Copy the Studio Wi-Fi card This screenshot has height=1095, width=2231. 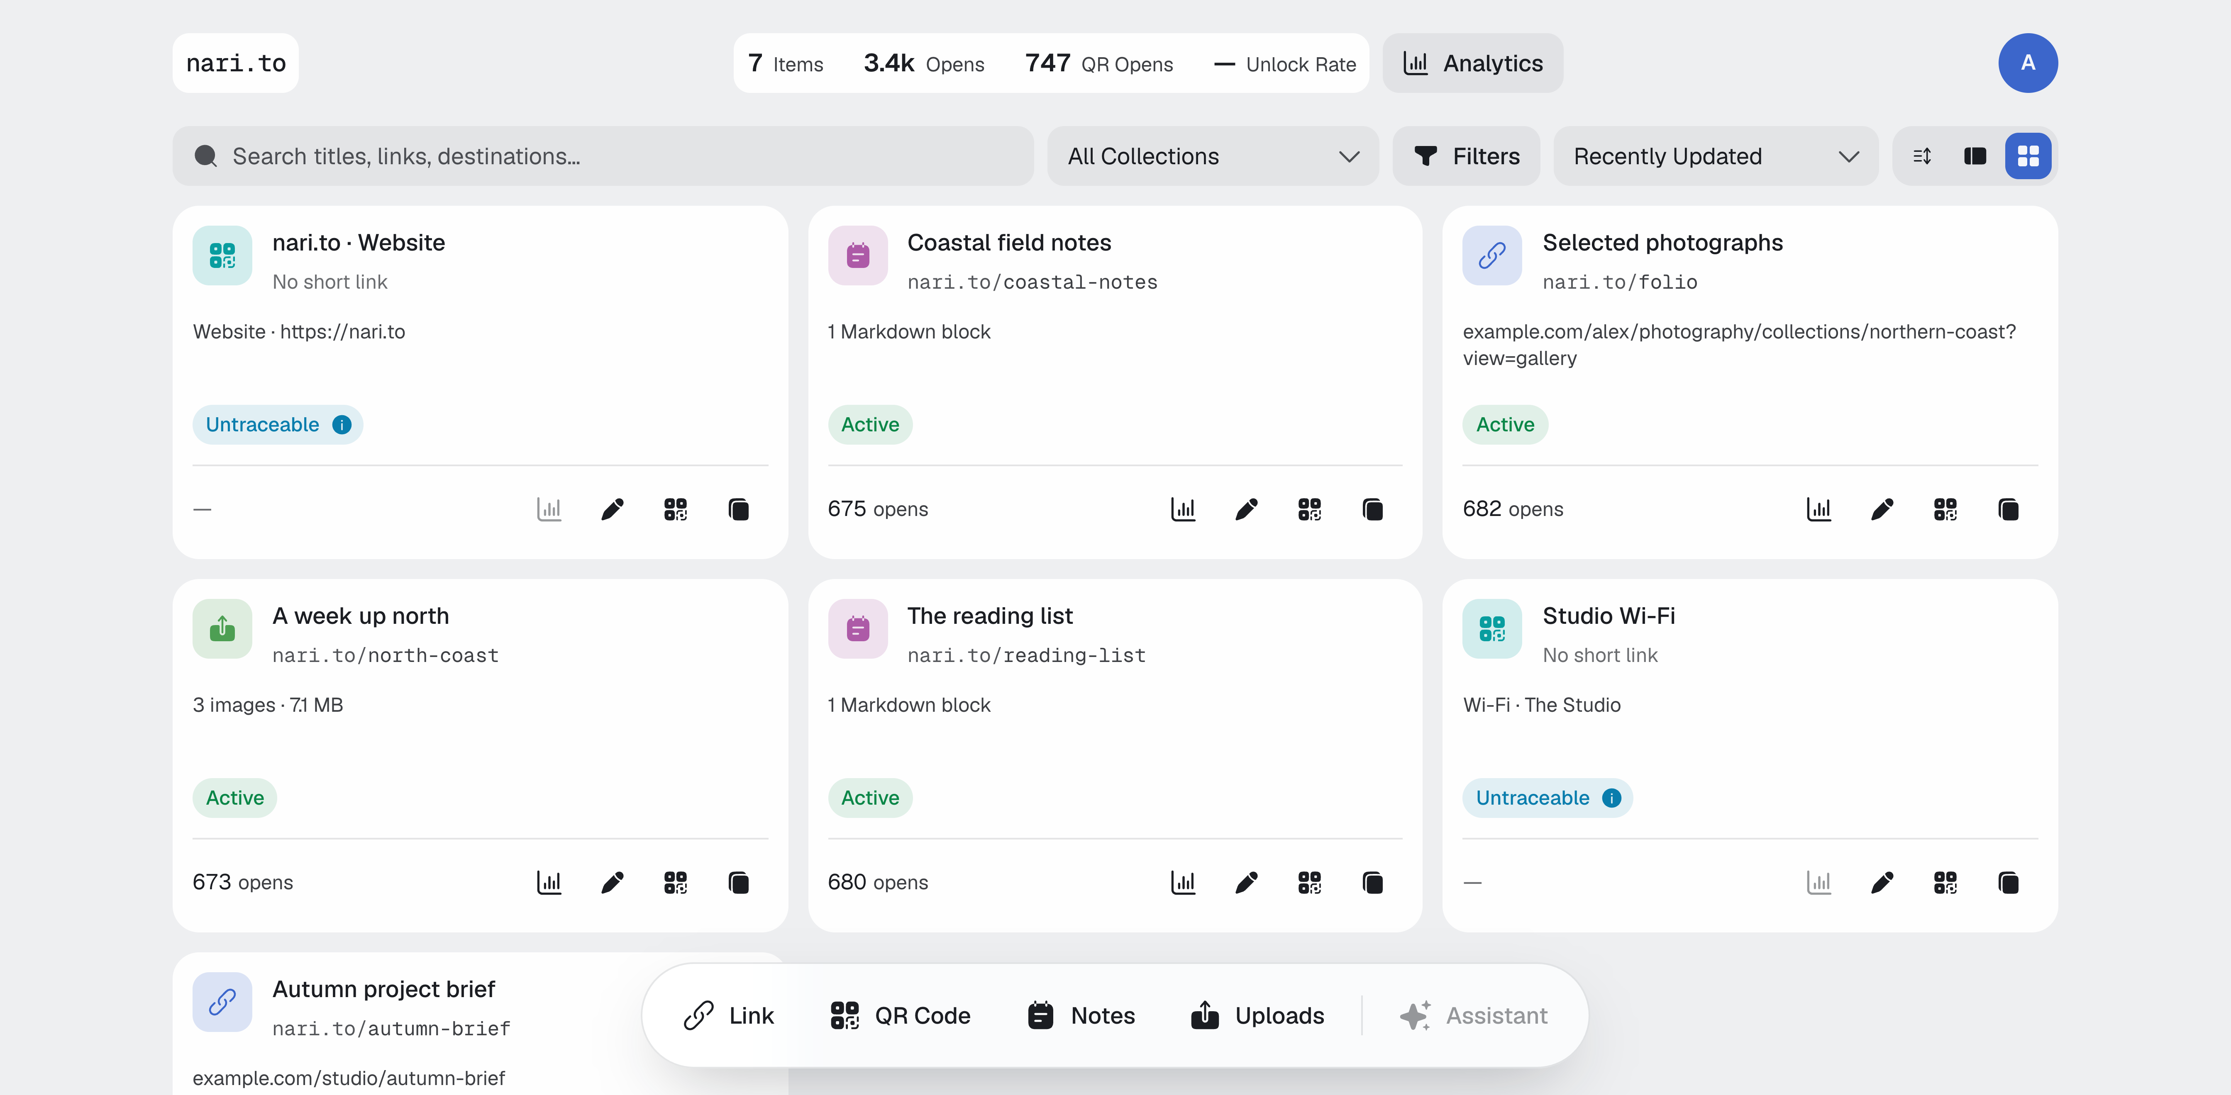point(2009,882)
